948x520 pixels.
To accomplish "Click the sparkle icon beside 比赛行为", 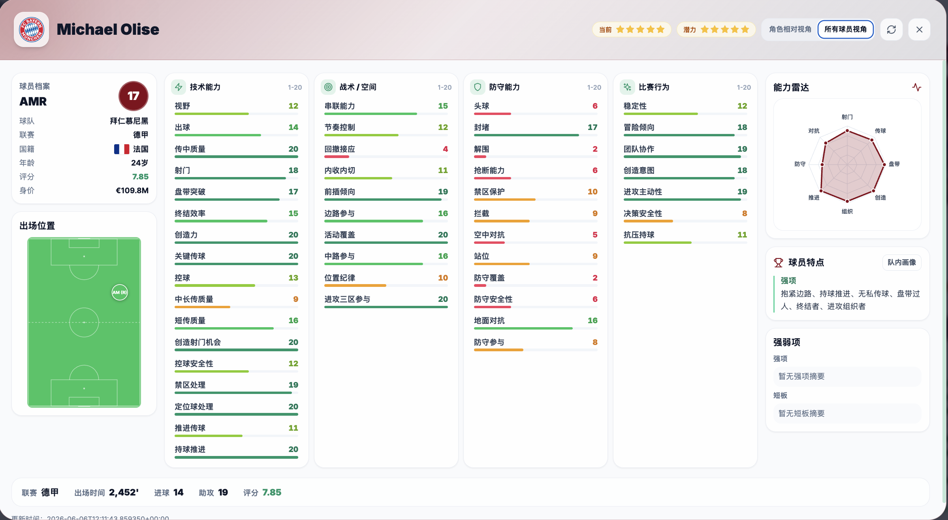I will click(627, 87).
